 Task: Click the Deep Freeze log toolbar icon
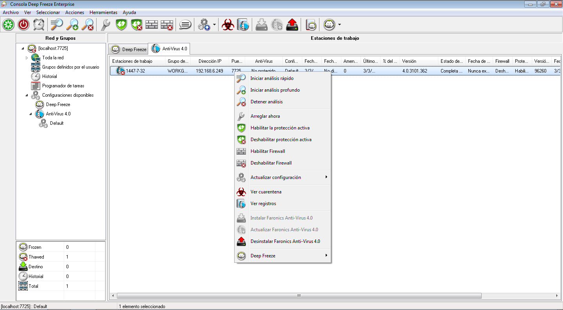tap(311, 25)
